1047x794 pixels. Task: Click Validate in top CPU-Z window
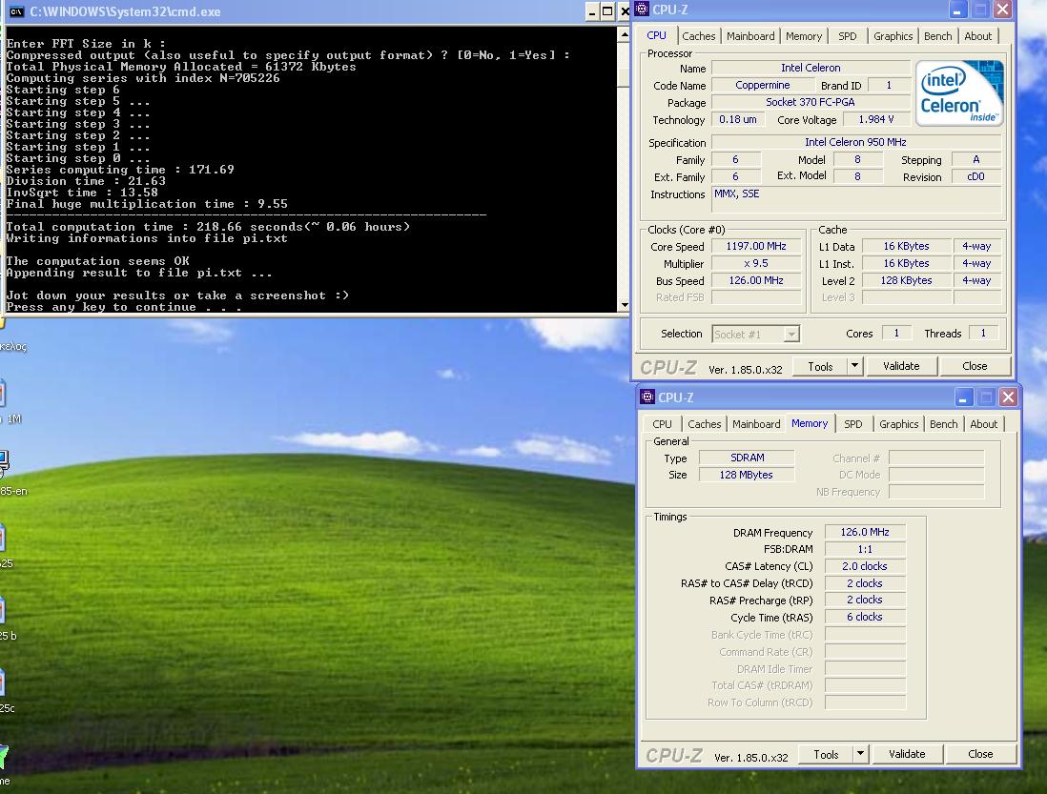tap(901, 366)
